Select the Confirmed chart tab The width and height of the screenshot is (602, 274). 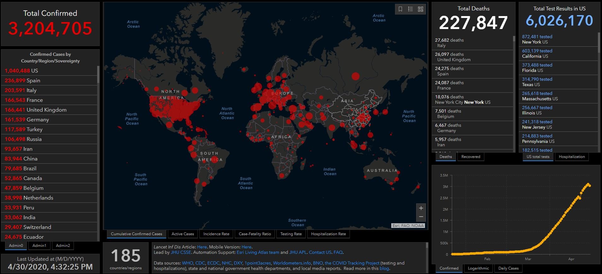pyautogui.click(x=449, y=268)
